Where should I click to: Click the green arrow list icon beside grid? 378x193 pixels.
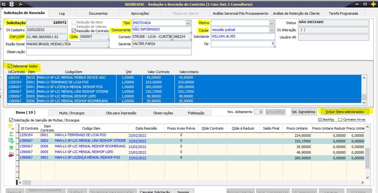(11, 141)
